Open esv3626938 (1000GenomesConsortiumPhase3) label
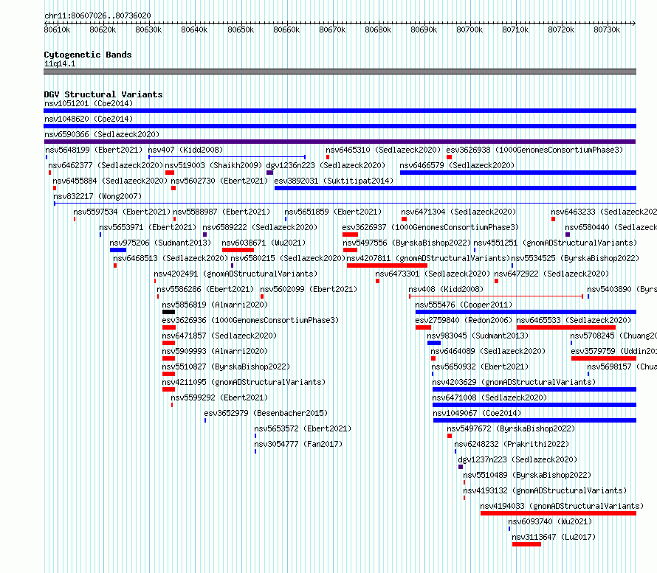 point(534,150)
